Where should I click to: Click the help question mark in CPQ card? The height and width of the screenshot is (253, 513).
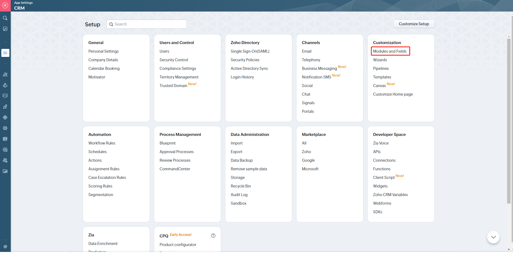[213, 236]
